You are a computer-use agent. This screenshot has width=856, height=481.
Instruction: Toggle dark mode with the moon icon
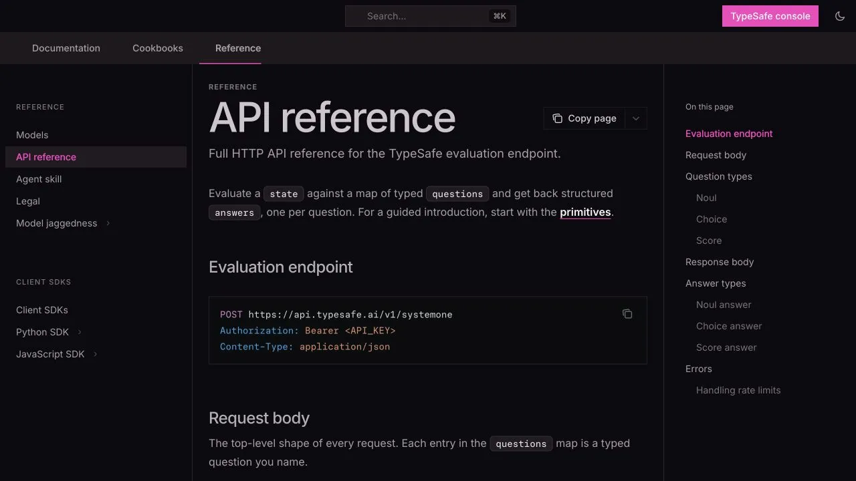[840, 16]
